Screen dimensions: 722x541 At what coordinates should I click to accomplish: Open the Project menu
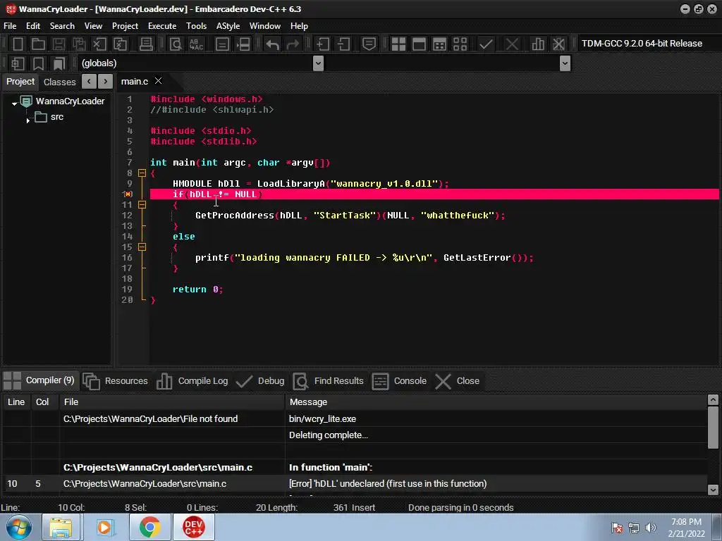[125, 26]
